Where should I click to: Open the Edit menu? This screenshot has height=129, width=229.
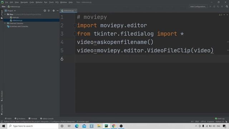pos(11,2)
